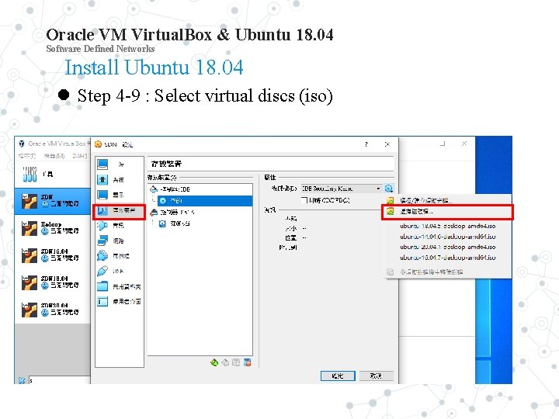Screen dimensions: 559x419
Task: Click the Cancel button in settings dialog
Action: [x=376, y=376]
